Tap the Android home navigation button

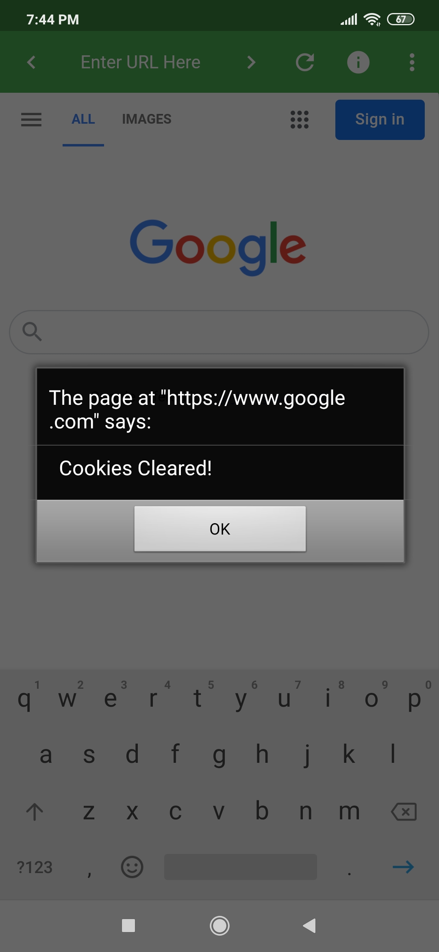click(x=219, y=926)
